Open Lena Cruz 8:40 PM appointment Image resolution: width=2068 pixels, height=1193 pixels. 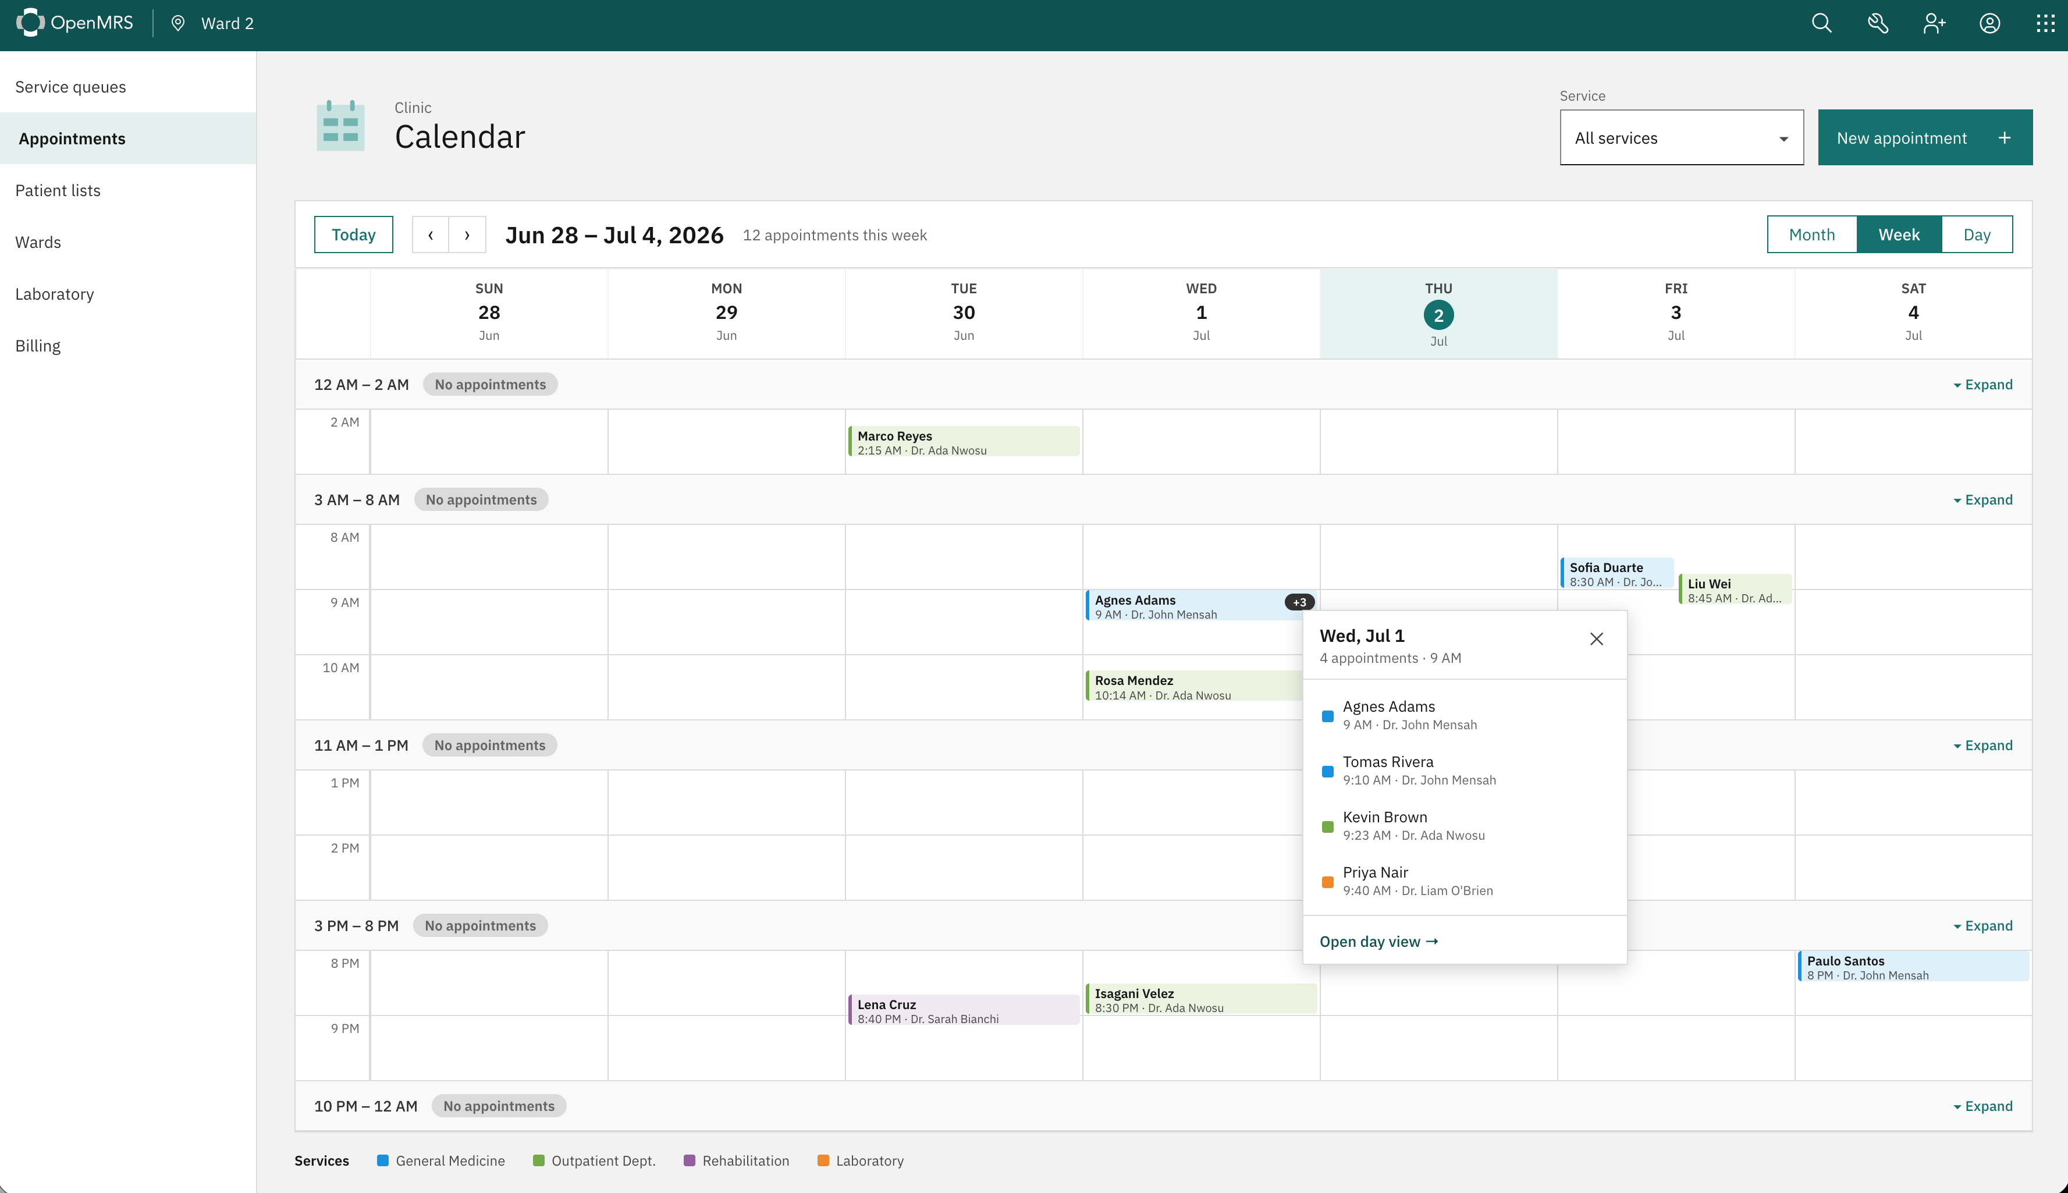tap(963, 1010)
